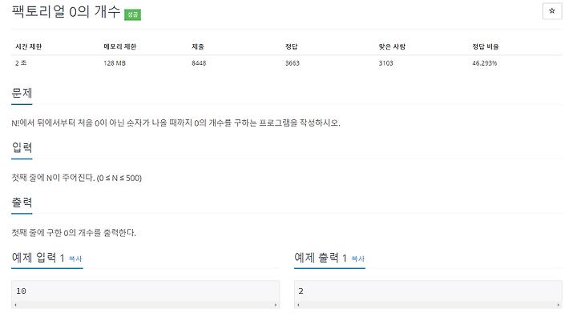Click right scroll arrow in example output box

[559, 305]
